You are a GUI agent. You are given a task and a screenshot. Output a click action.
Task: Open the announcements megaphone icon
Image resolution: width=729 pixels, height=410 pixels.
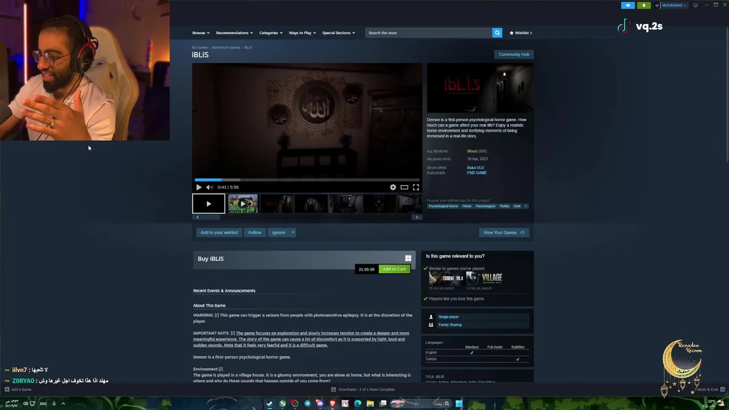pyautogui.click(x=628, y=5)
